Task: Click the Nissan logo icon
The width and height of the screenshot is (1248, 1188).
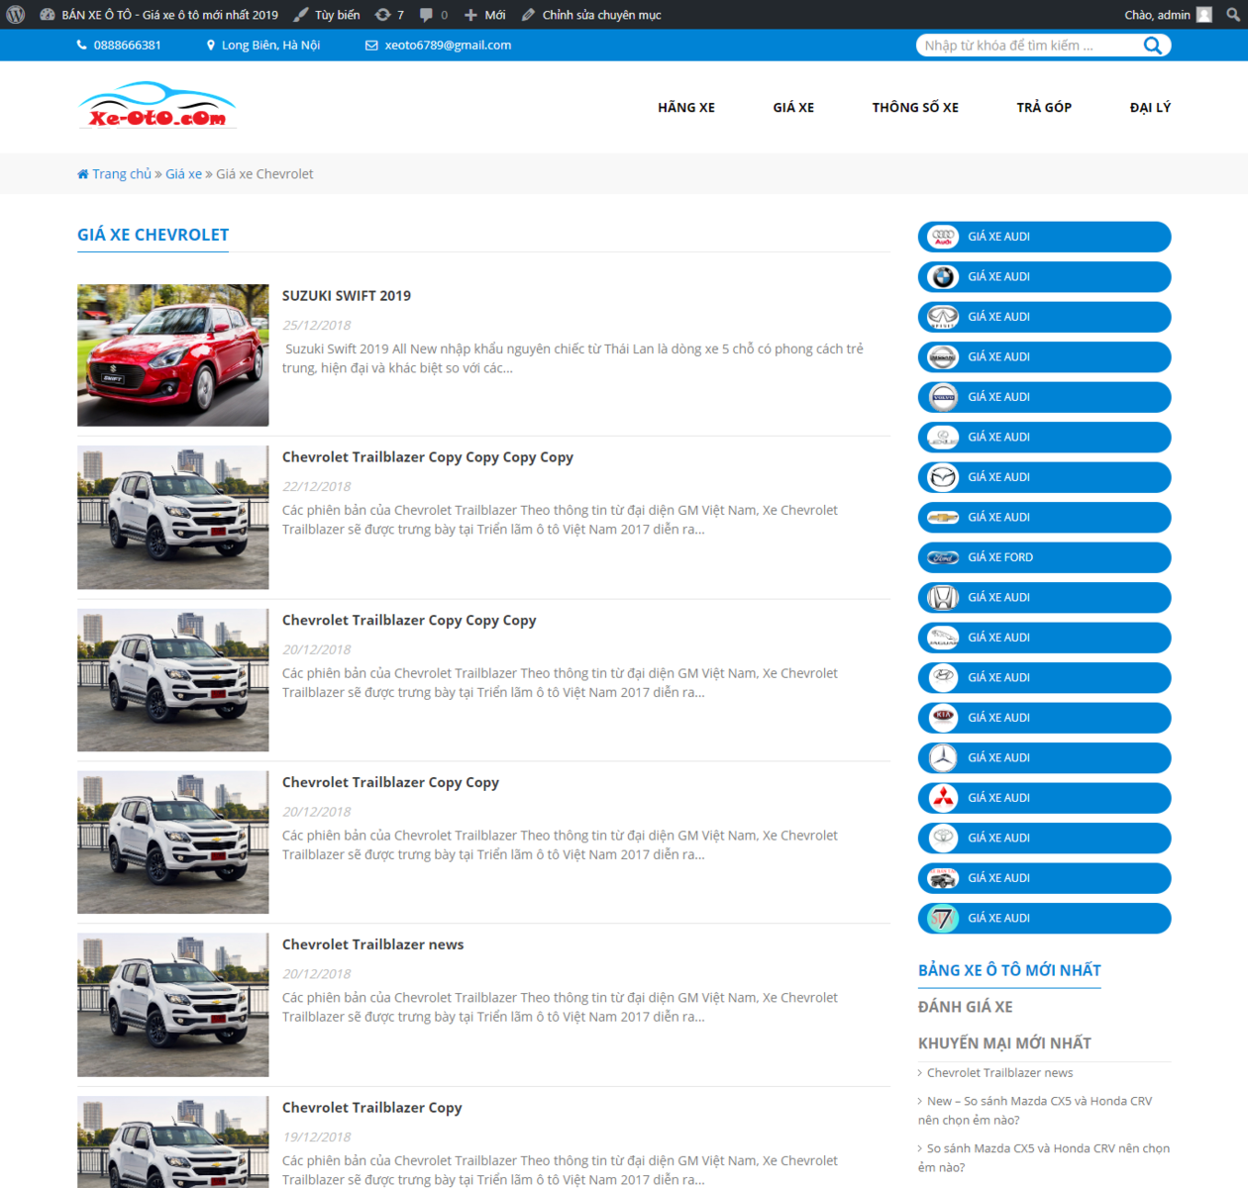Action: tap(943, 357)
